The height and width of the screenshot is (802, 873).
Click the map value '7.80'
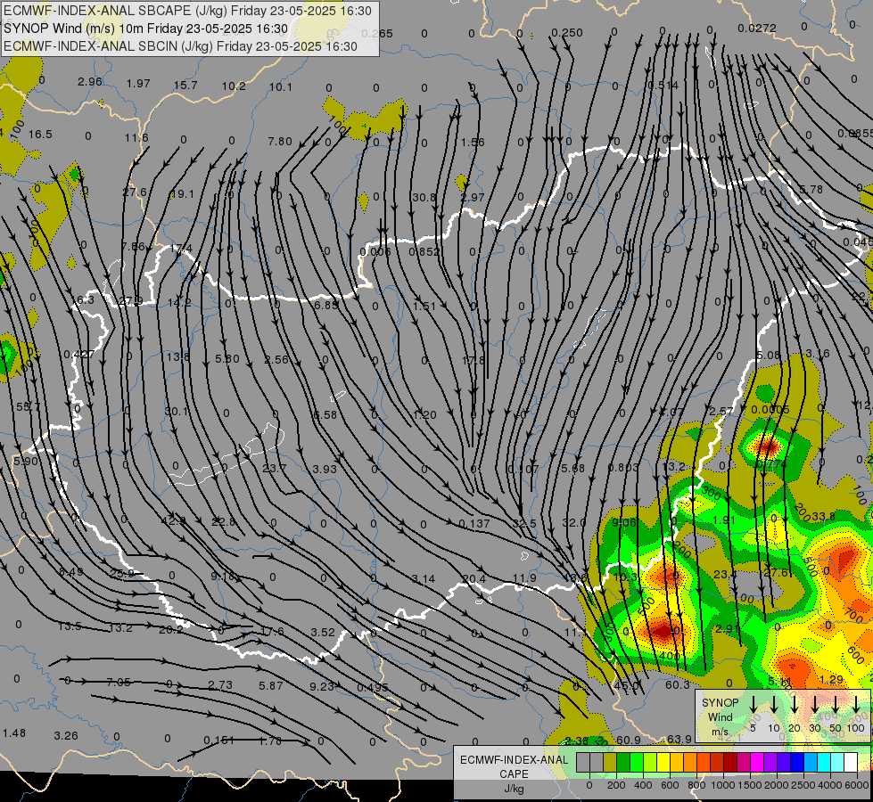[x=279, y=142]
